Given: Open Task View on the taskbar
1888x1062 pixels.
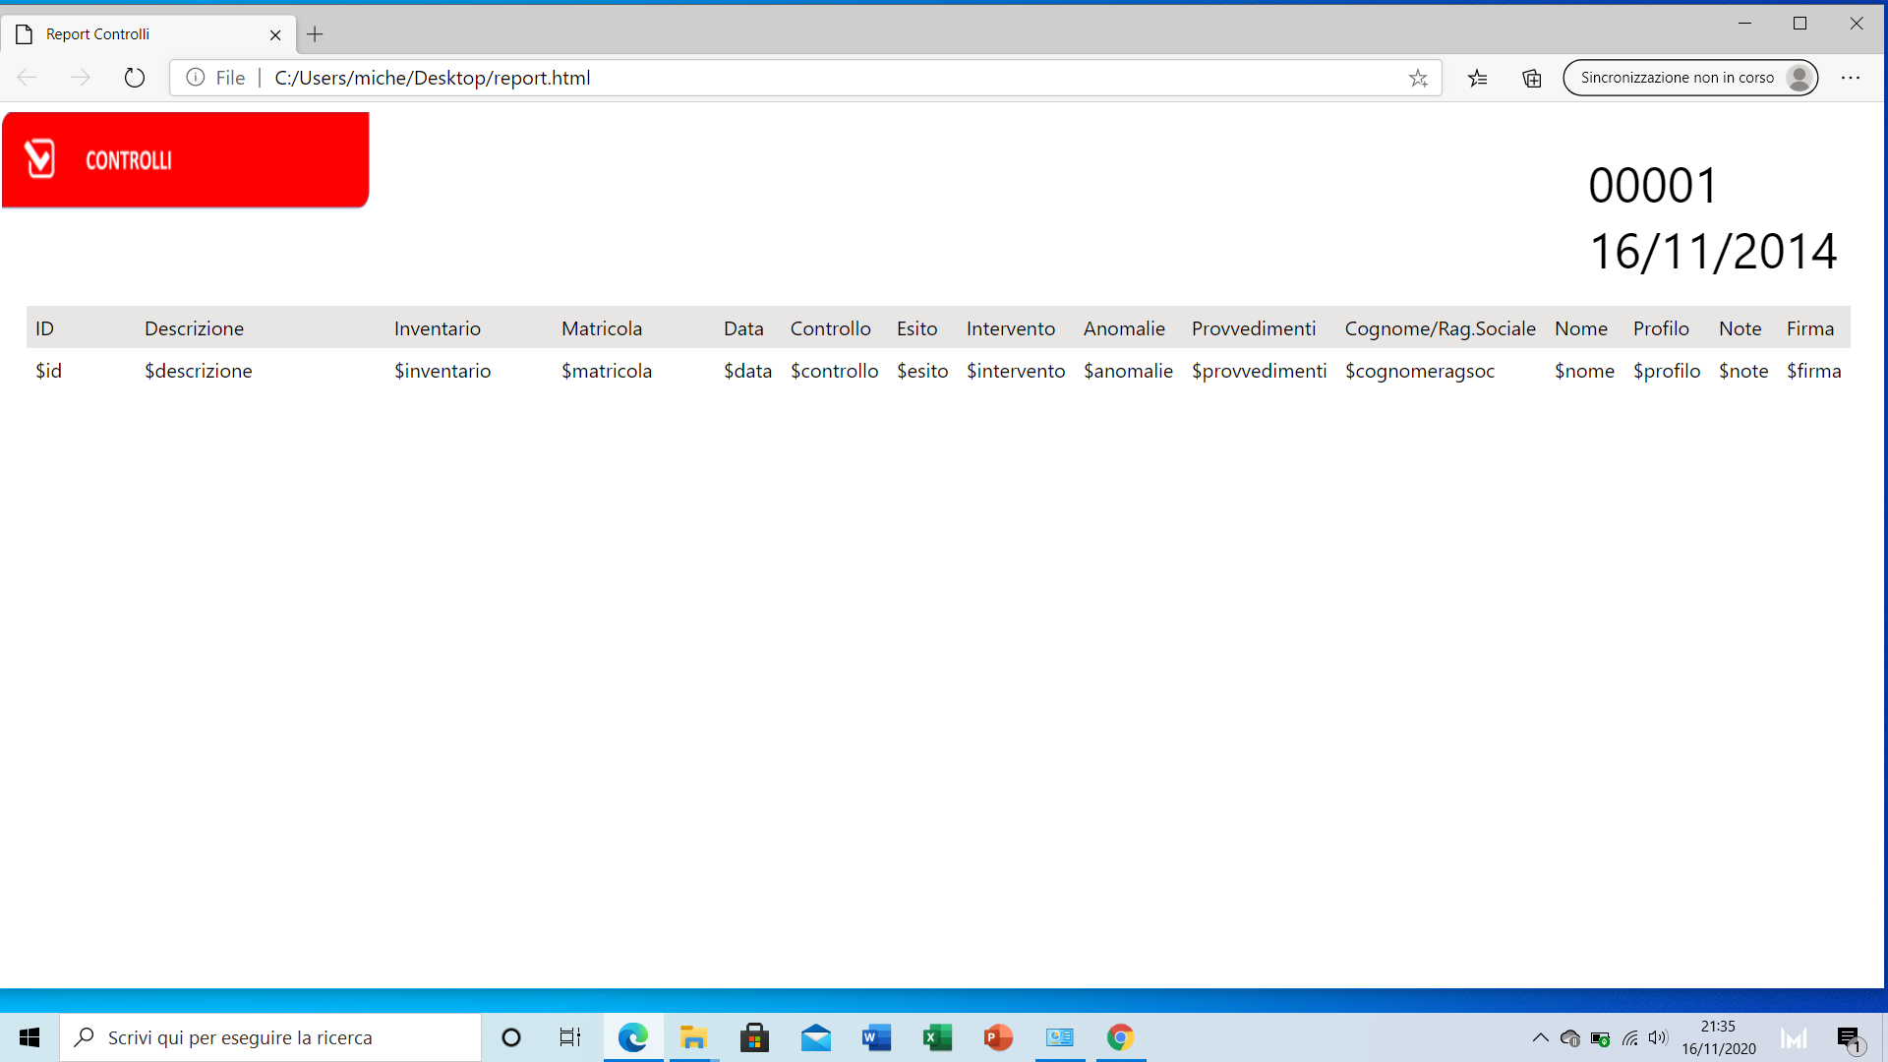Looking at the screenshot, I should pyautogui.click(x=570, y=1037).
